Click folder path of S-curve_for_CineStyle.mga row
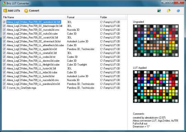 (110, 88)
